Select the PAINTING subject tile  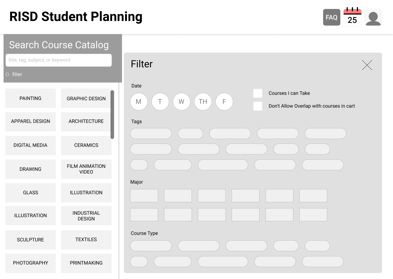click(x=31, y=98)
